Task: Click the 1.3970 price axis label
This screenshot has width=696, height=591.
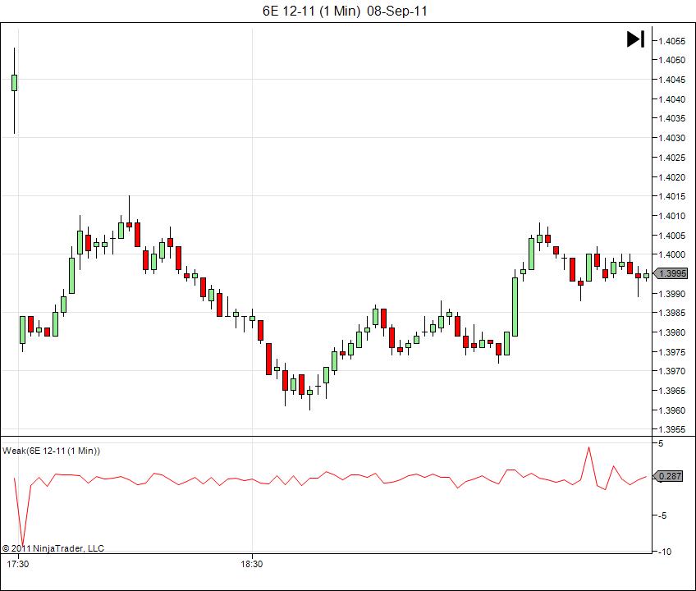Action: click(x=671, y=371)
